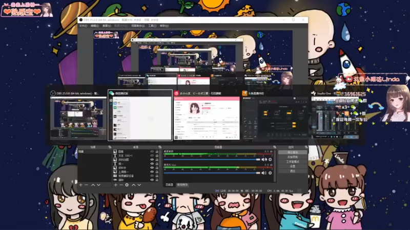Remove selected source with minus icon

tap(121, 185)
